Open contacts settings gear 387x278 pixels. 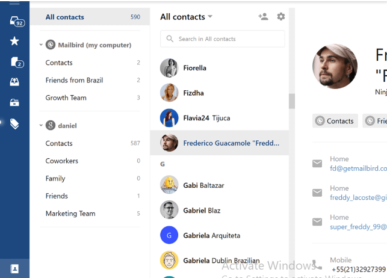pyautogui.click(x=281, y=16)
